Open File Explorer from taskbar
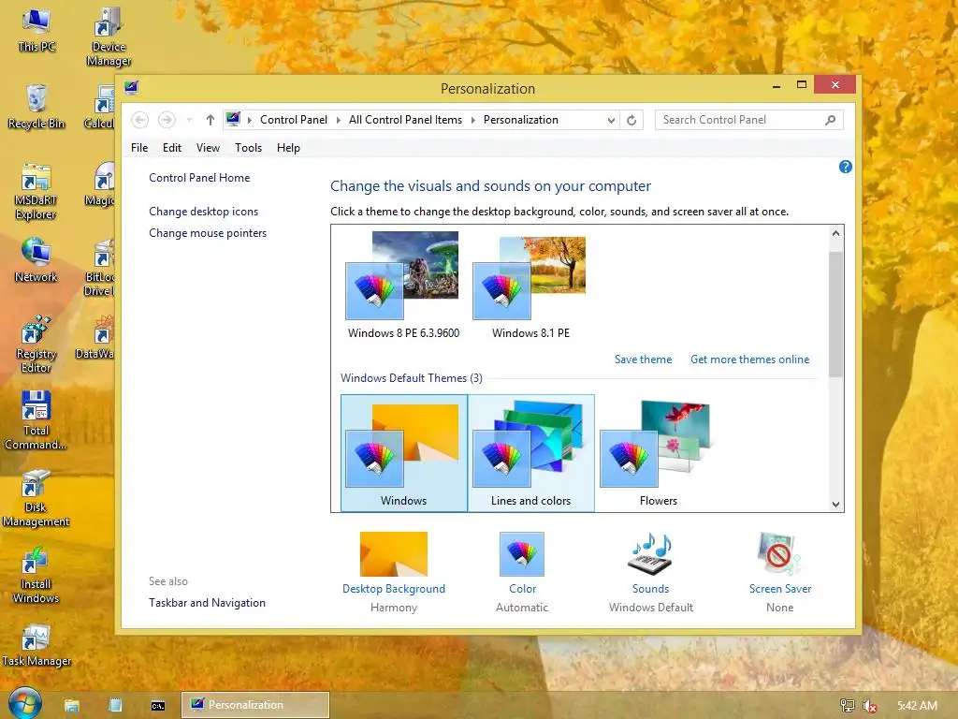This screenshot has height=719, width=958. click(x=72, y=706)
